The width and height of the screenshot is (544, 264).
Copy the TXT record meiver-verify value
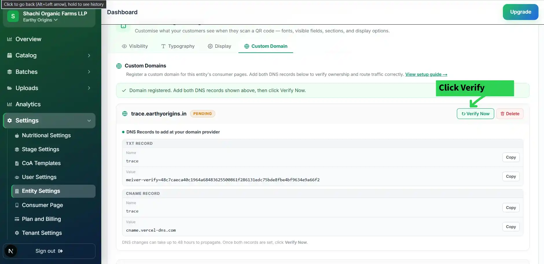511,177
